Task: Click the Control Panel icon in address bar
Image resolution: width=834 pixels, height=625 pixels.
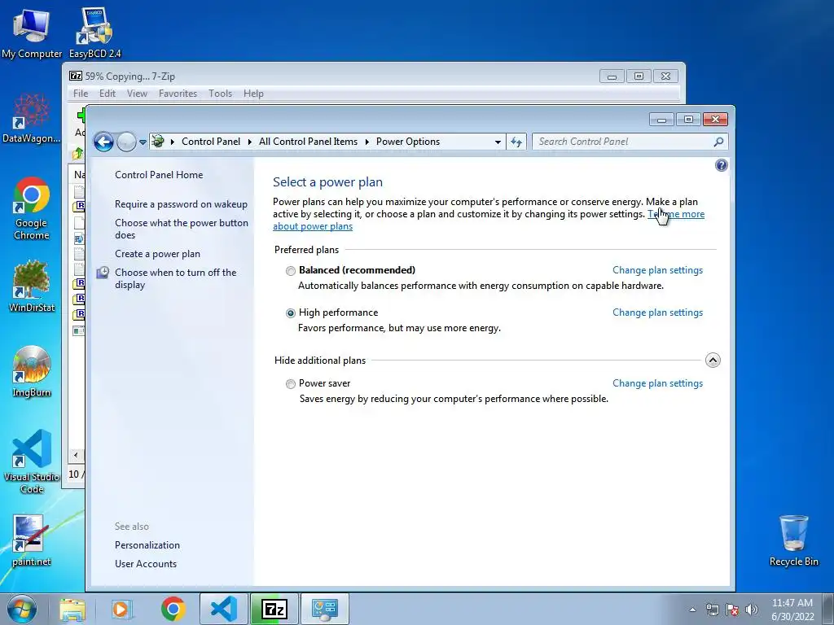Action: tap(157, 142)
